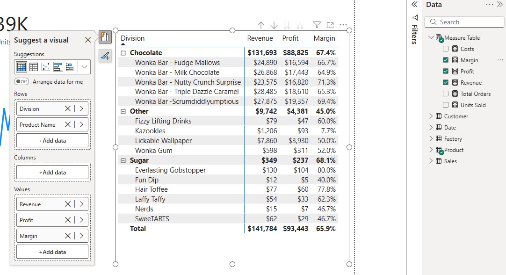Drill up using the up arrow
The height and width of the screenshot is (275, 506).
click(x=261, y=25)
